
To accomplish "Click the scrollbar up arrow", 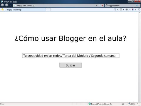I will click(x=140, y=13).
